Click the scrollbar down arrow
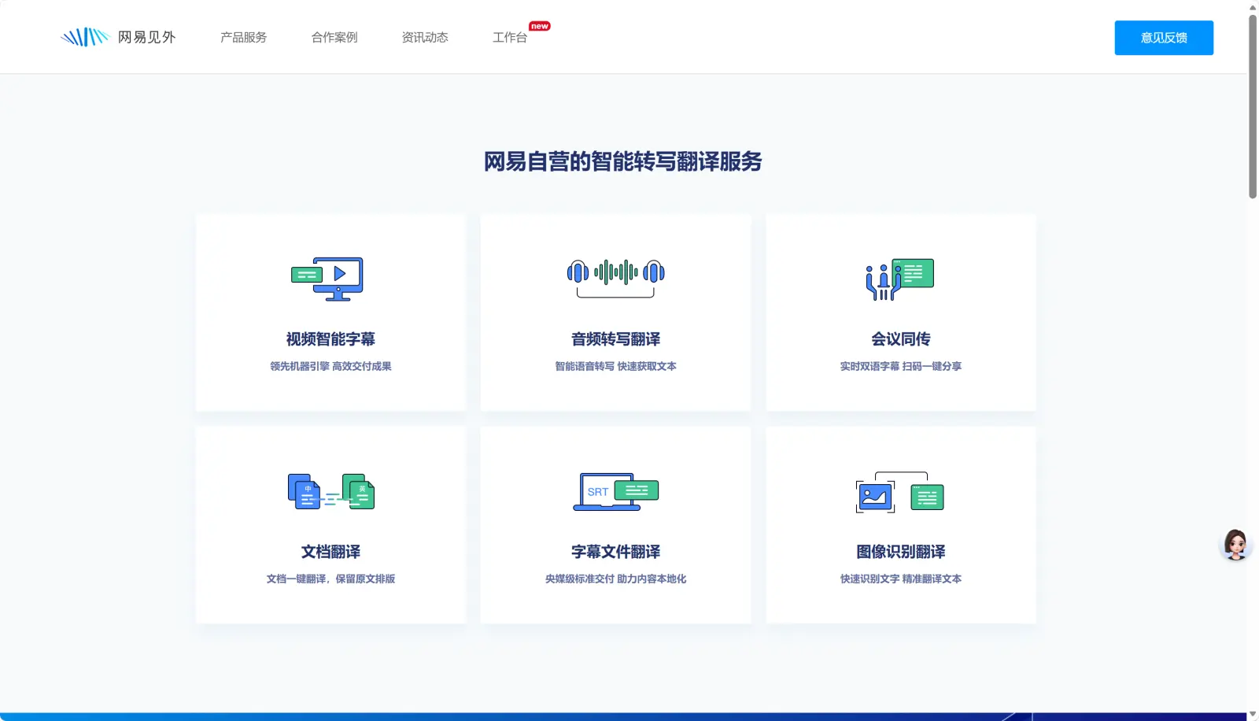 click(1253, 715)
